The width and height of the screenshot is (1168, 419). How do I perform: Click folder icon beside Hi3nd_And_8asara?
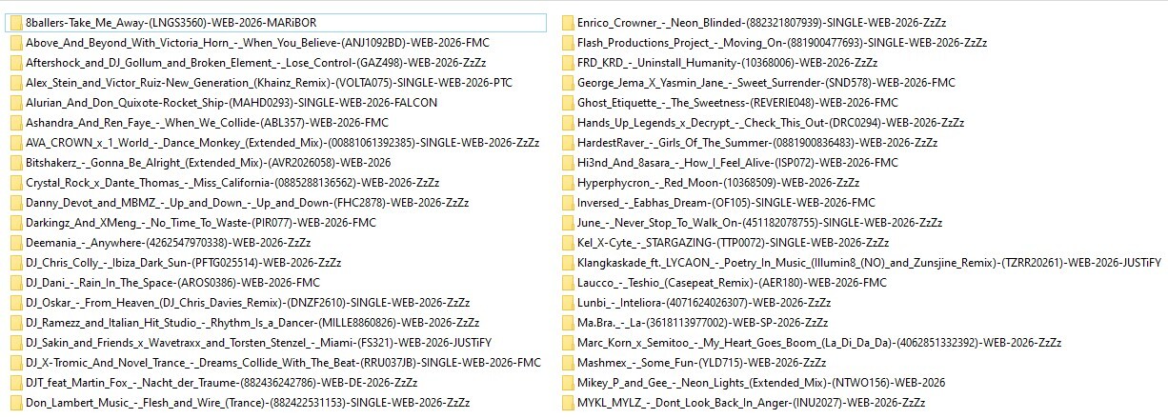tap(567, 163)
